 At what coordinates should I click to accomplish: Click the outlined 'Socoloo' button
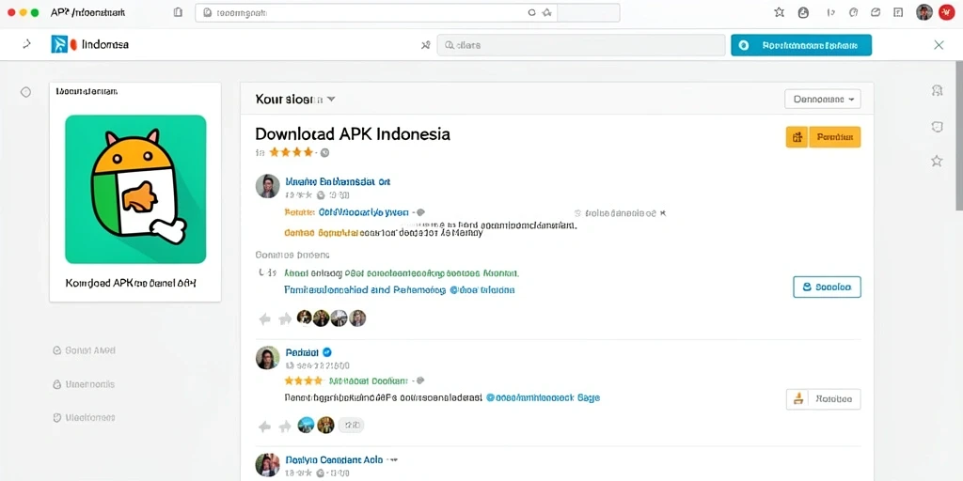coord(828,287)
